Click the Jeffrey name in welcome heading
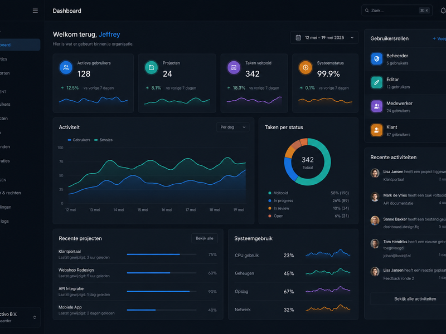Image resolution: width=446 pixels, height=334 pixels. [x=109, y=35]
